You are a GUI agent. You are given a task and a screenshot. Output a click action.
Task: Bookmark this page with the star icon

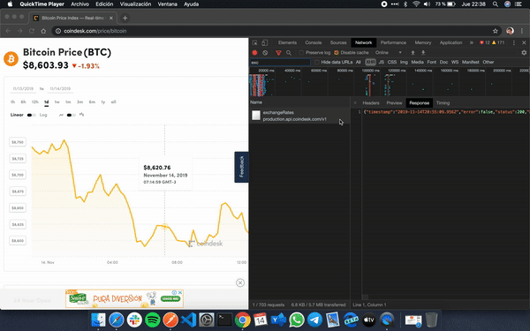click(496, 31)
